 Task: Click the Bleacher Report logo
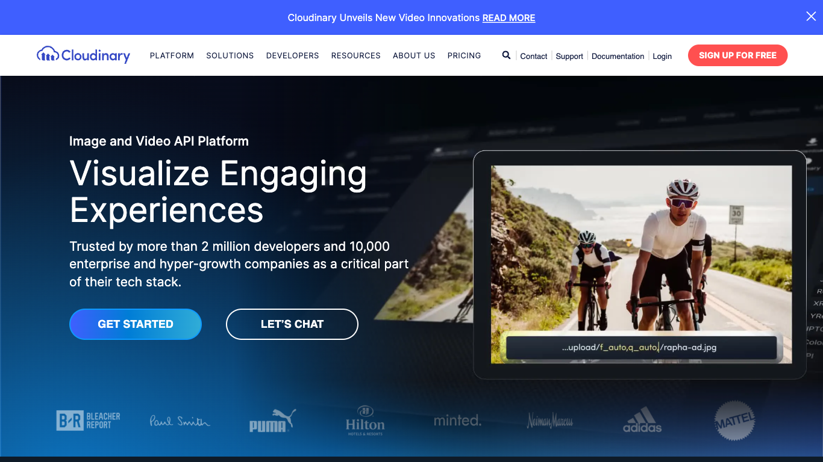pyautogui.click(x=88, y=420)
